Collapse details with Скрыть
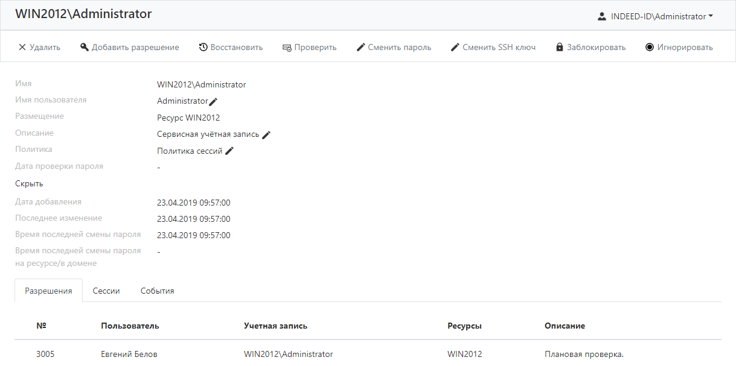Viewport: 736px width, 366px height. tap(29, 183)
